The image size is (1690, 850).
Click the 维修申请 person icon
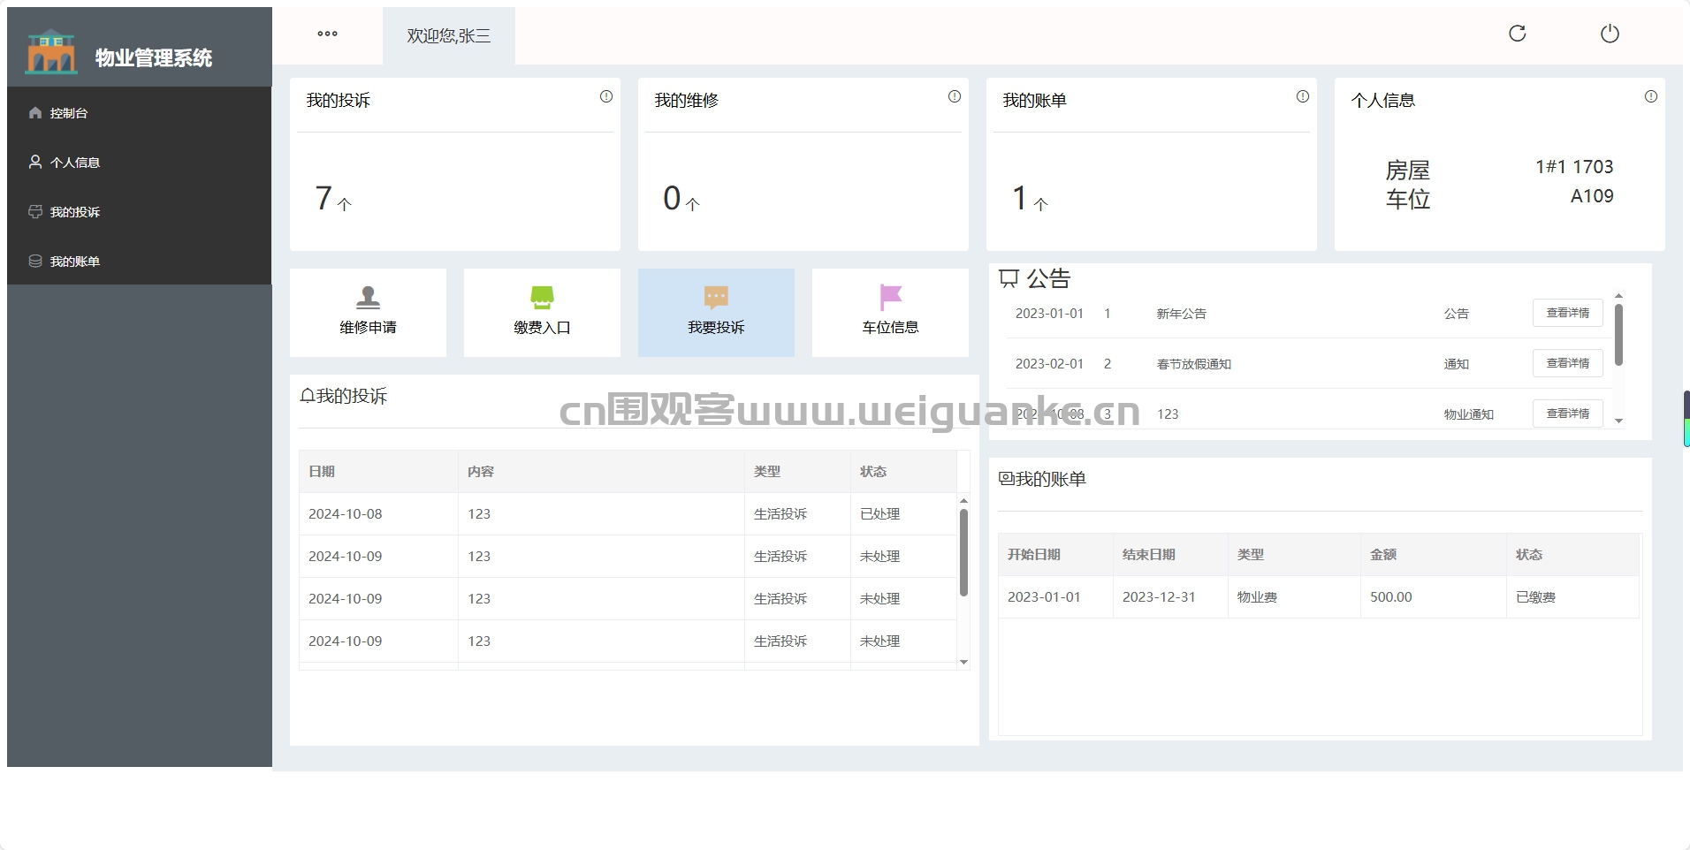tap(368, 297)
